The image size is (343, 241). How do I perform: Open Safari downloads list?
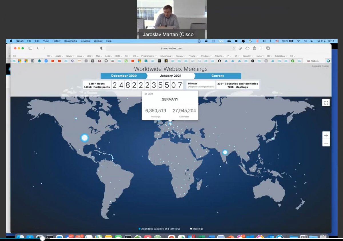click(x=240, y=48)
